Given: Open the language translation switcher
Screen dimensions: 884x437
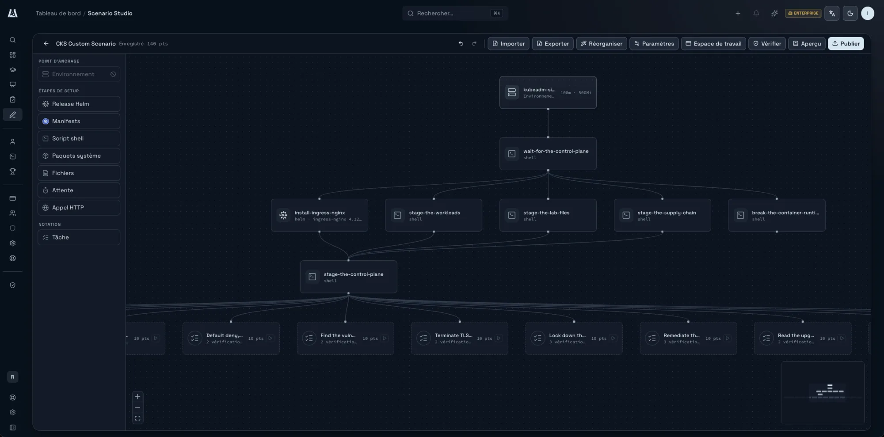Looking at the screenshot, I should (832, 13).
